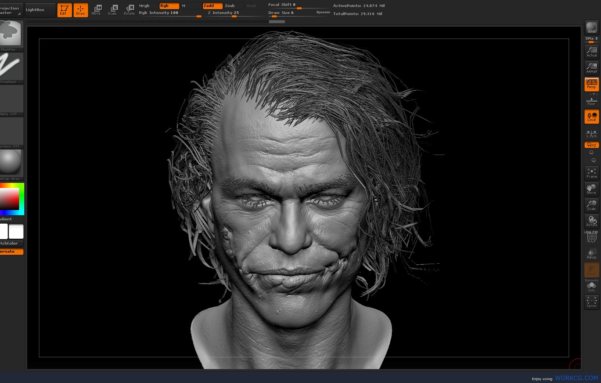Viewport: 601px width, 383px height.
Task: Adjust SPix slider
Action: tap(591, 40)
